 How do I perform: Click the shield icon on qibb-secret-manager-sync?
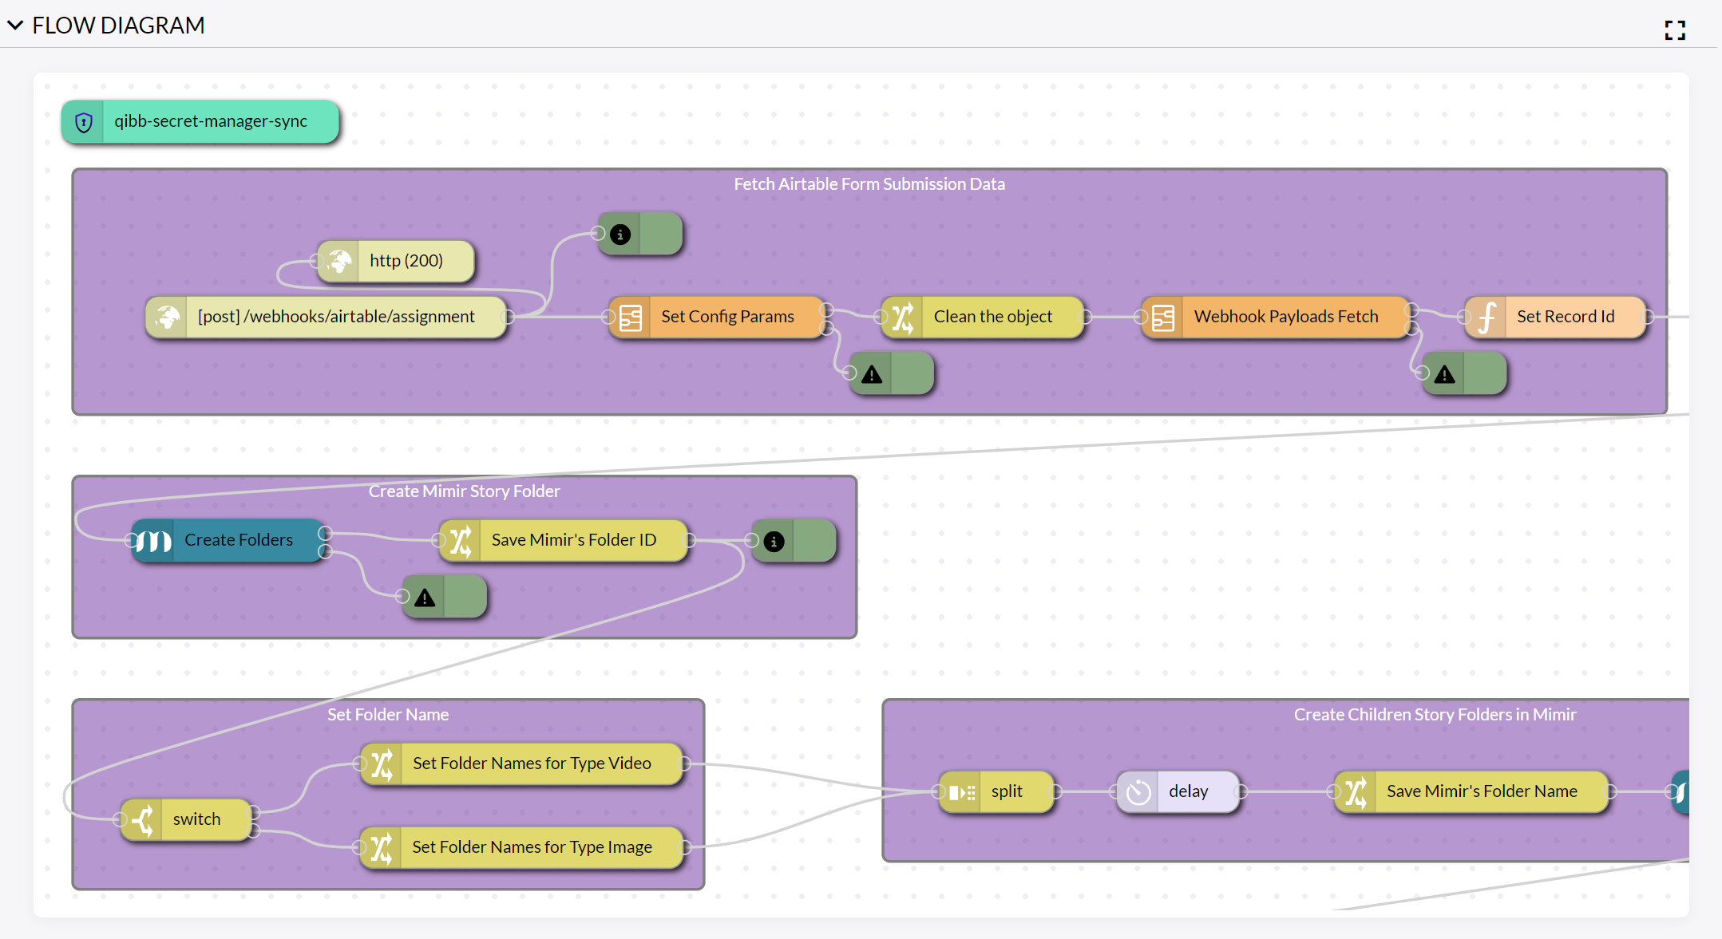pos(84,122)
